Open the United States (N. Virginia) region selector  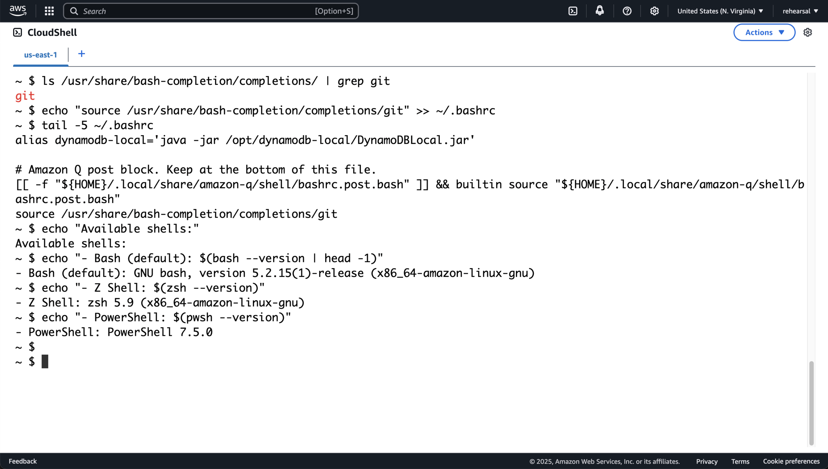pyautogui.click(x=720, y=11)
